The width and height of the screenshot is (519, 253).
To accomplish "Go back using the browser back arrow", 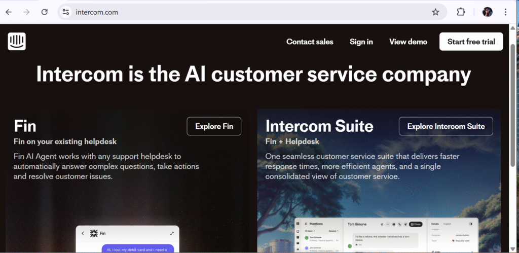I will tap(9, 12).
